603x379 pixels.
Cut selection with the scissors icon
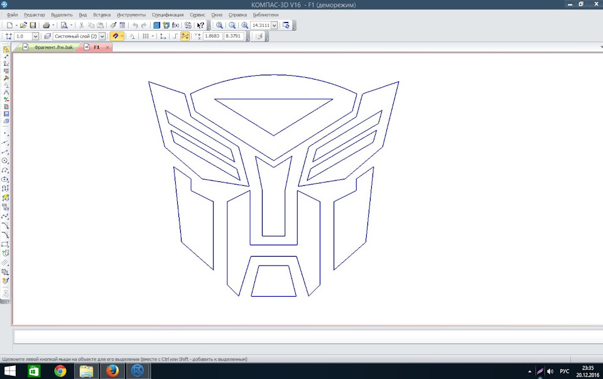point(82,25)
